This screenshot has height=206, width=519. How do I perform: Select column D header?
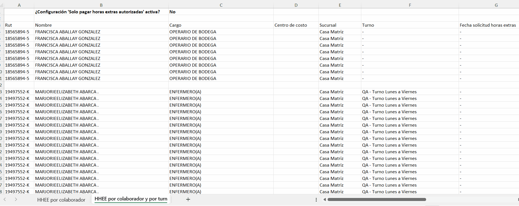click(x=296, y=5)
